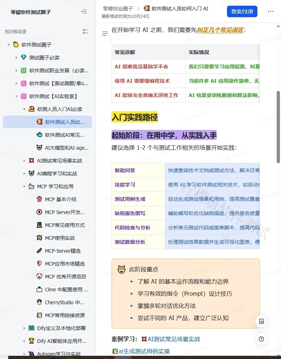Open the 纠正几个常见误区 link

point(220,30)
